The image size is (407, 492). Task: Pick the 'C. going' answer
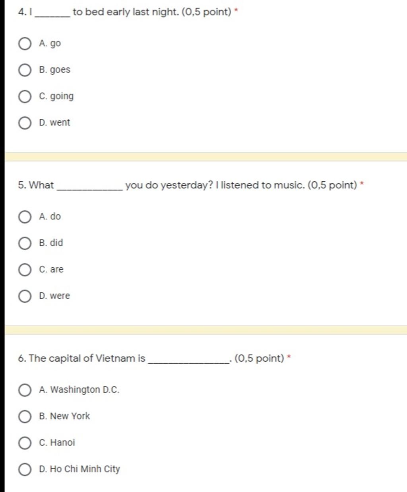(x=25, y=96)
